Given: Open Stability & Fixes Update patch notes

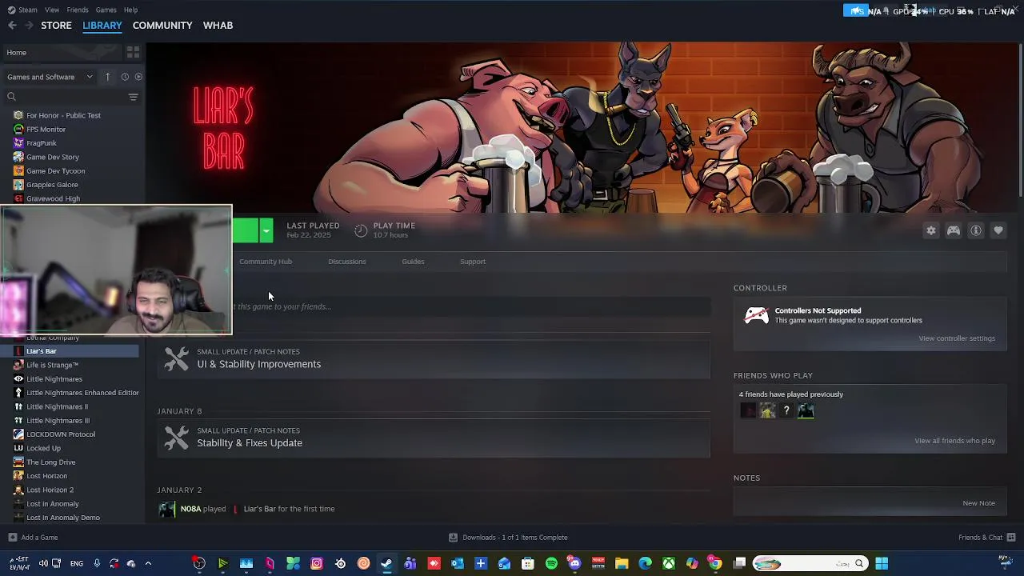Looking at the screenshot, I should pyautogui.click(x=433, y=438).
